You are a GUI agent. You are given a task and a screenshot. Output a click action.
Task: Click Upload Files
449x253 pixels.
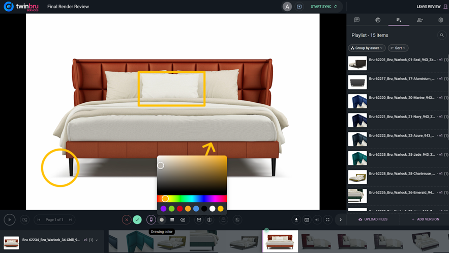click(373, 219)
